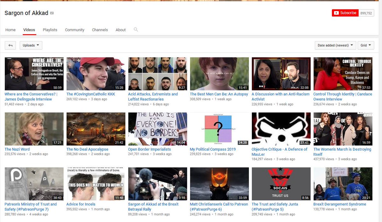
Task: Open The Nazi Word video thumbnail
Action: [x=34, y=129]
